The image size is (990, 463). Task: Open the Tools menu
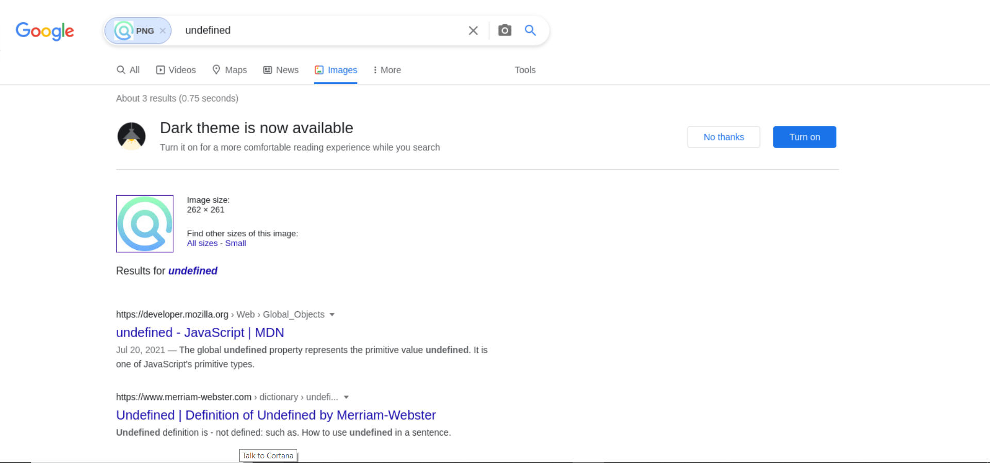(x=525, y=70)
